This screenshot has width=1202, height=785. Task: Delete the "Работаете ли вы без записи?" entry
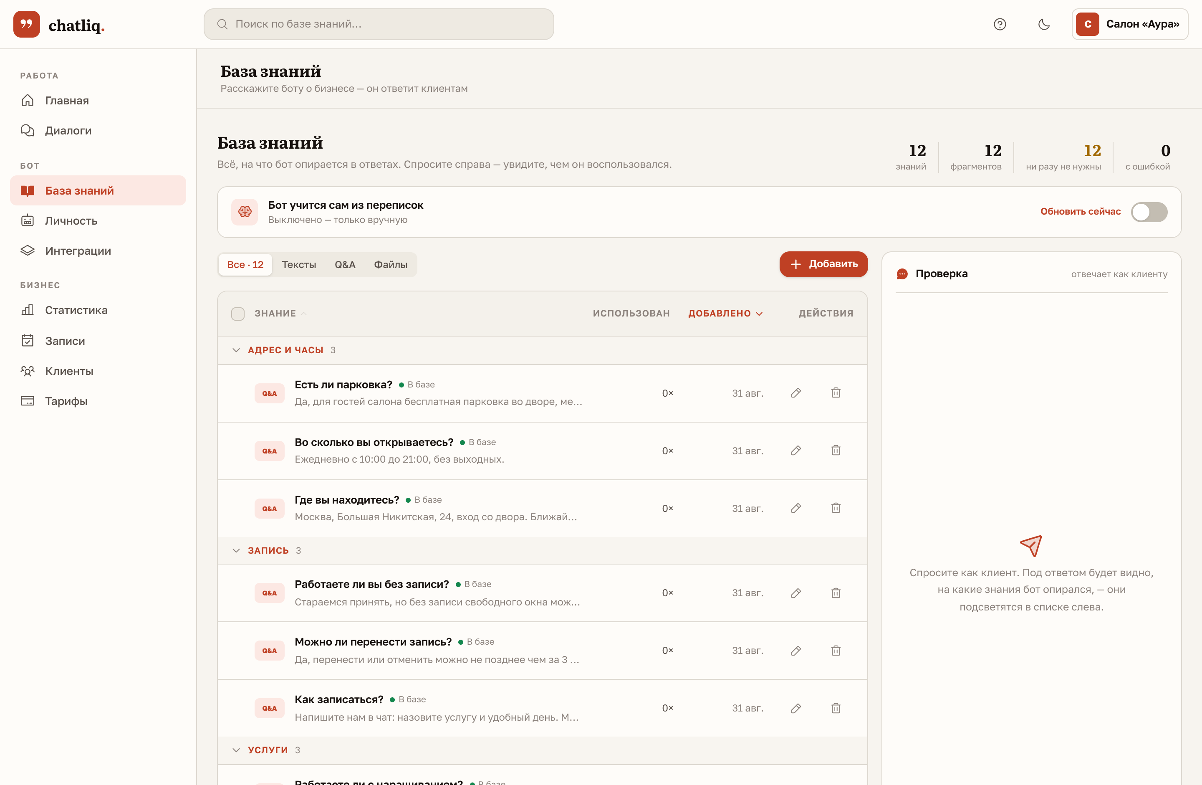pos(836,593)
